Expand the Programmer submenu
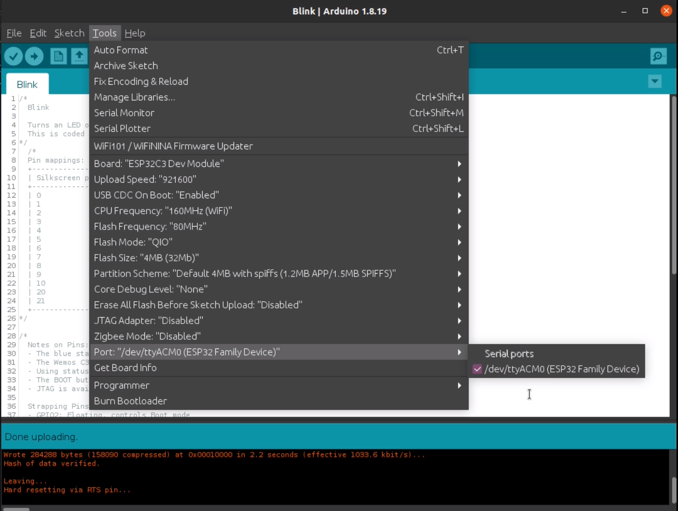678x511 pixels. (279, 385)
